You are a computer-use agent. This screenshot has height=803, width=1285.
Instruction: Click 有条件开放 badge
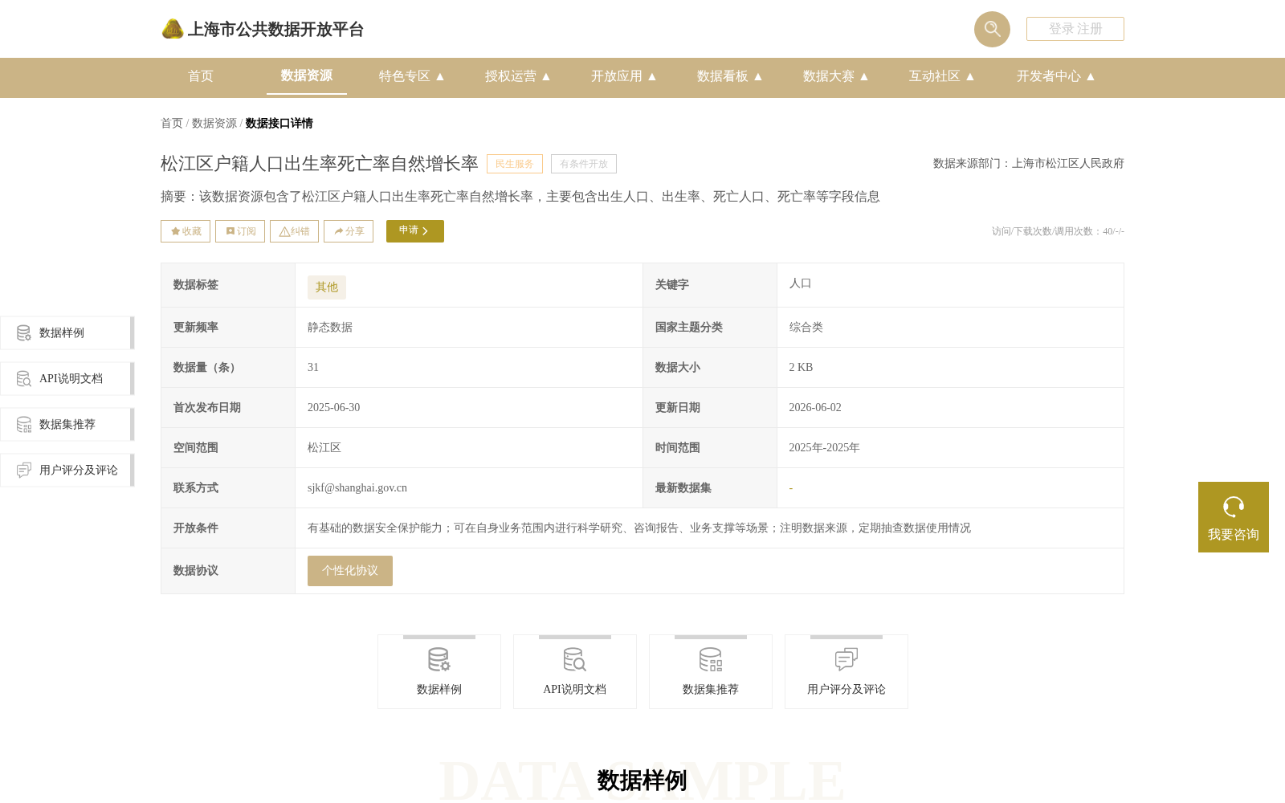(584, 164)
